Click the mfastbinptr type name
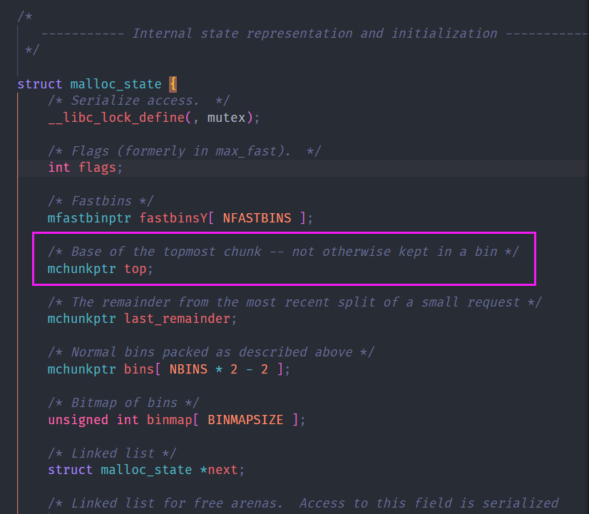This screenshot has width=589, height=514. click(89, 218)
